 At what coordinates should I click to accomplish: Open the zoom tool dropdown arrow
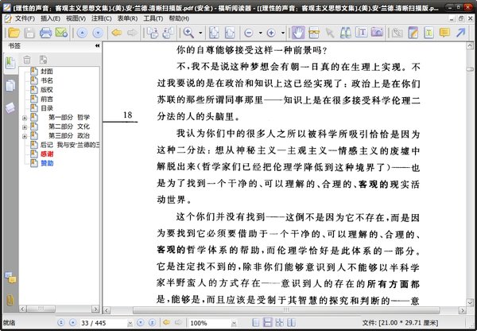[200, 33]
